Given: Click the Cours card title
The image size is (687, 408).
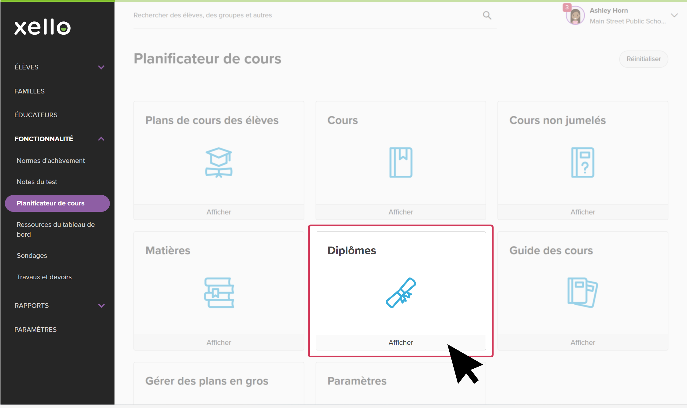Looking at the screenshot, I should tap(343, 120).
